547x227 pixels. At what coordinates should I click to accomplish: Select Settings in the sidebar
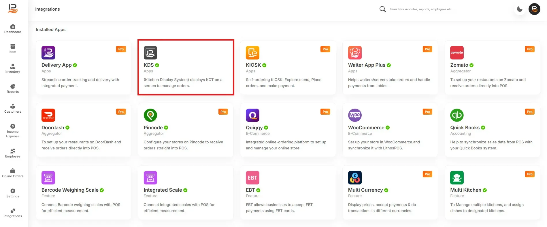coord(13,193)
